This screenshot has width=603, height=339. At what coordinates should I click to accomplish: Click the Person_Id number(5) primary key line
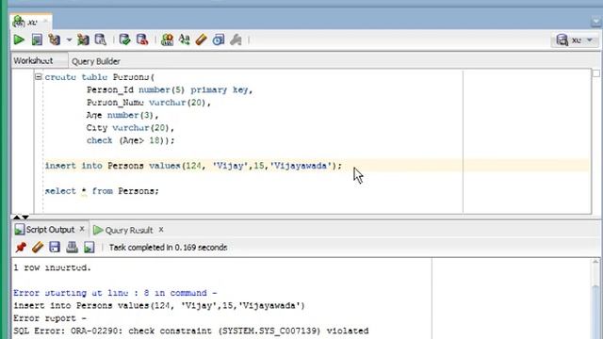point(170,90)
